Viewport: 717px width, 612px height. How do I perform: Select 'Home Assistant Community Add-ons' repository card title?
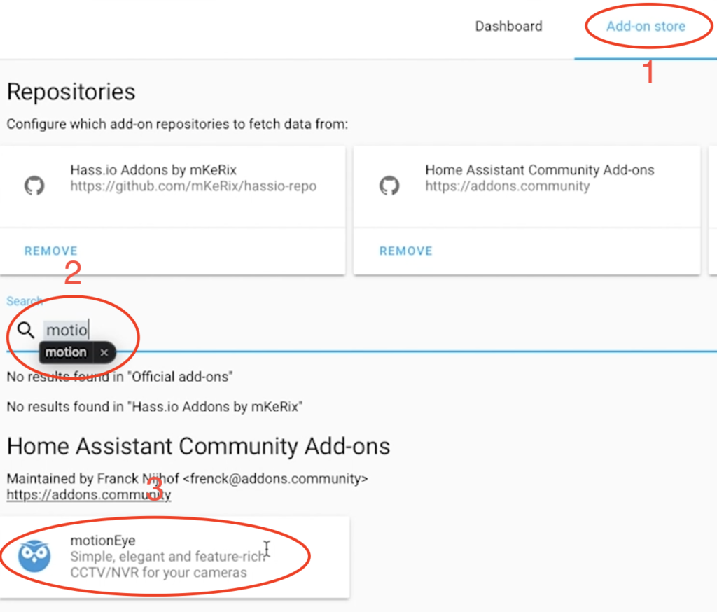coord(540,169)
